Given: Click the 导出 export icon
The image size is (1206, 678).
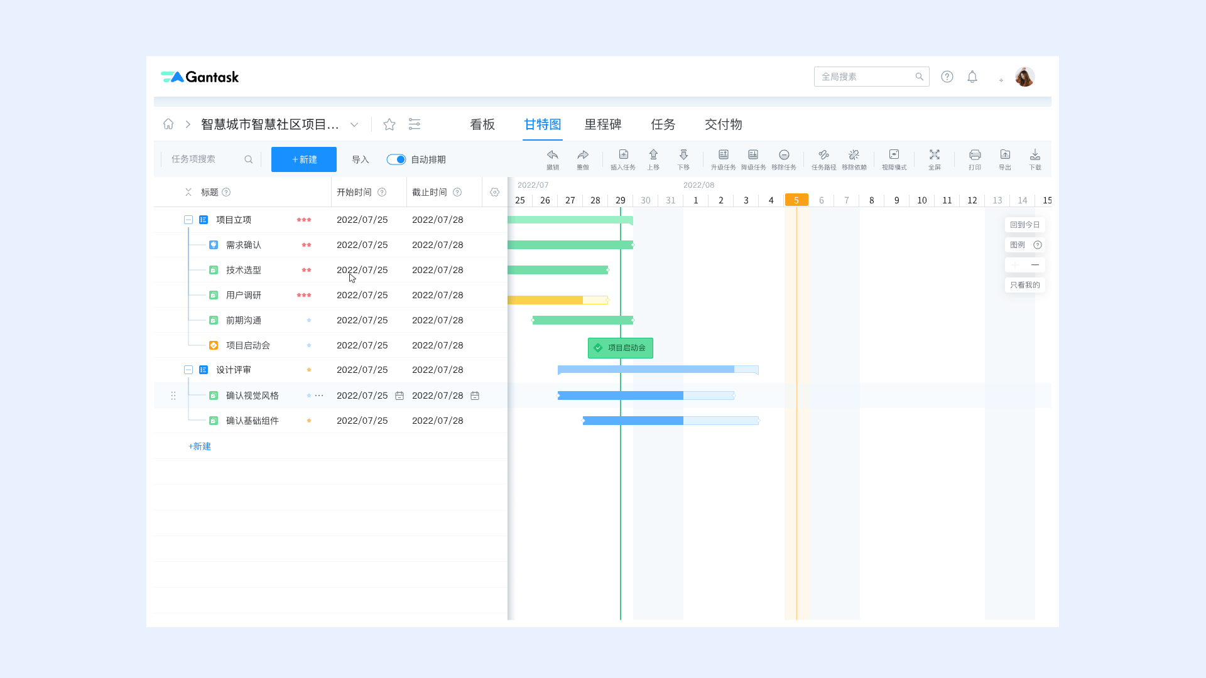Looking at the screenshot, I should (x=1005, y=154).
